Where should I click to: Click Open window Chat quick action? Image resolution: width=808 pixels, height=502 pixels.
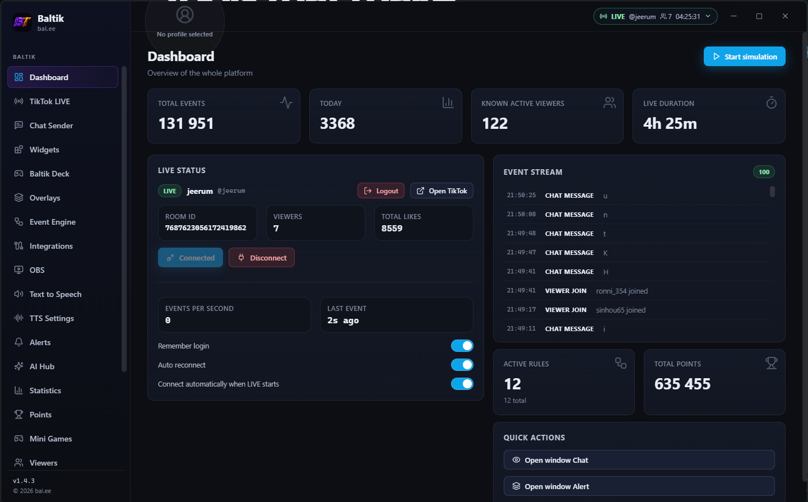tap(639, 460)
